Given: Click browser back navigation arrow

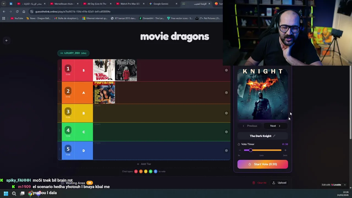Looking at the screenshot, I should click(x=4, y=12).
